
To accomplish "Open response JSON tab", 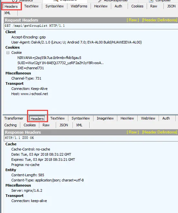I will click(x=64, y=125).
